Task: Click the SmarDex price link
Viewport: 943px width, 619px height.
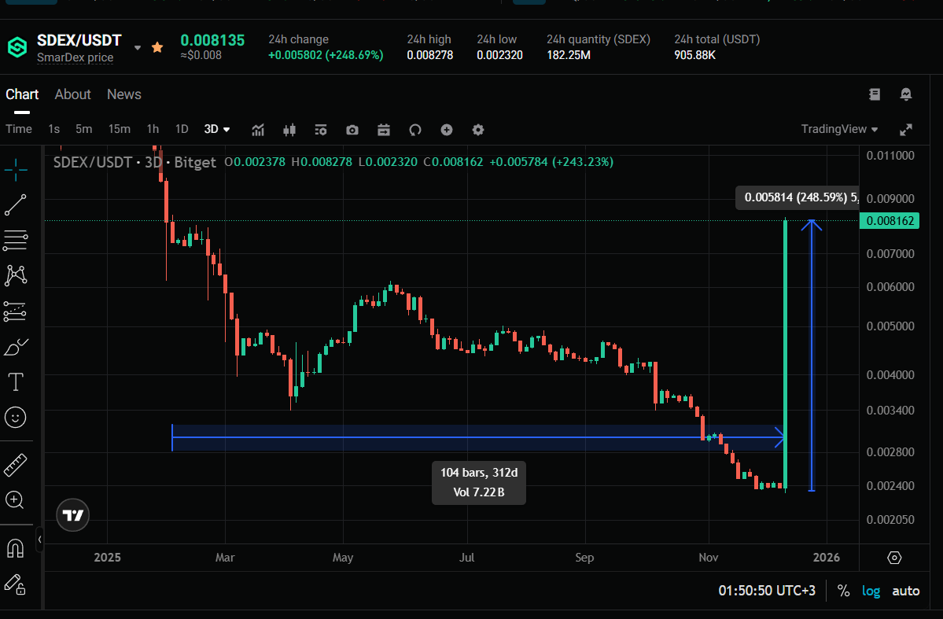Action: [x=76, y=57]
